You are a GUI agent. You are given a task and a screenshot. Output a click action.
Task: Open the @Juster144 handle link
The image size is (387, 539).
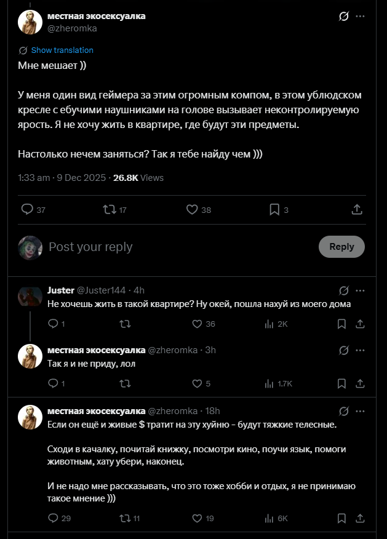point(101,290)
